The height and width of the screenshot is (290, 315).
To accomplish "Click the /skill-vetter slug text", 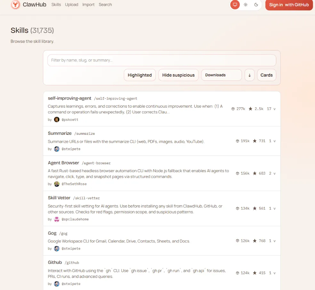I will [86, 198].
